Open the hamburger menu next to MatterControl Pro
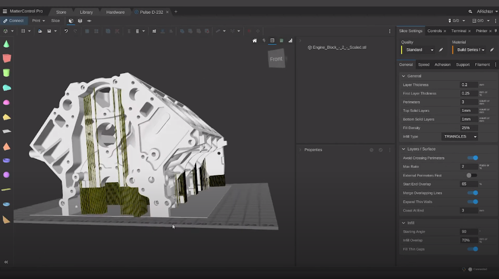The image size is (499, 279). (5, 12)
